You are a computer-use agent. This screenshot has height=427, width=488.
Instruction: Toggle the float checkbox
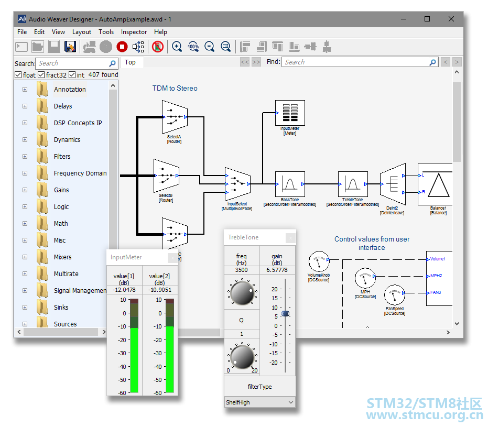coord(18,75)
